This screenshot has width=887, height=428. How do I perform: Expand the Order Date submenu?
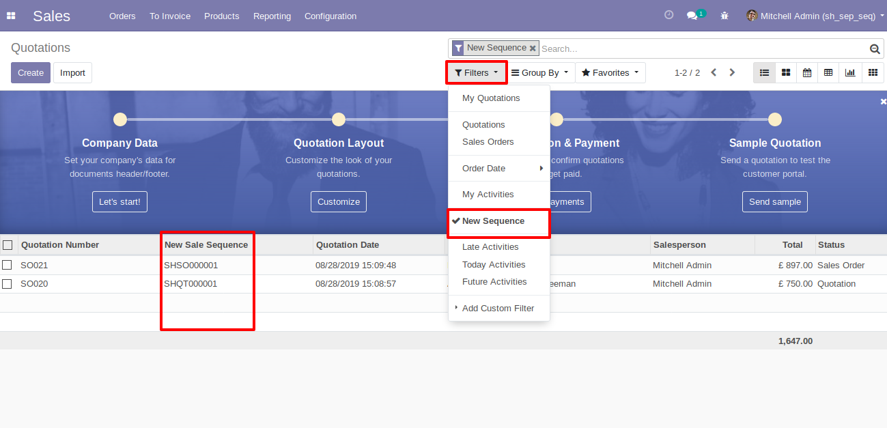click(x=499, y=169)
